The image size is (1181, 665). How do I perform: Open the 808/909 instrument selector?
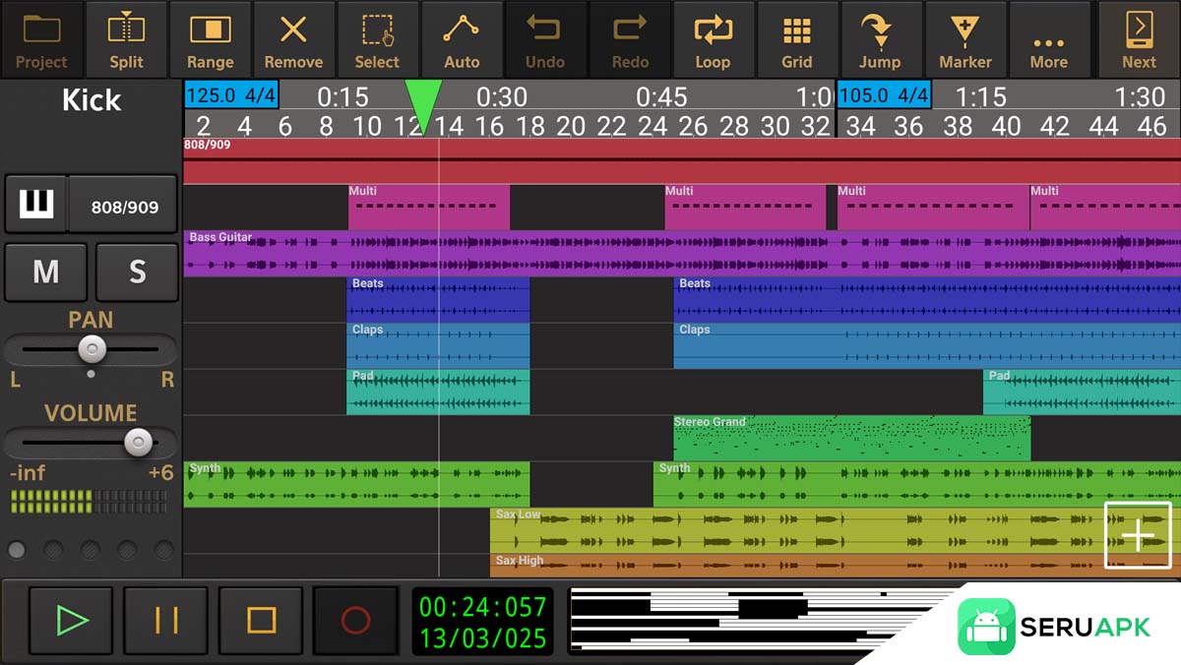124,207
